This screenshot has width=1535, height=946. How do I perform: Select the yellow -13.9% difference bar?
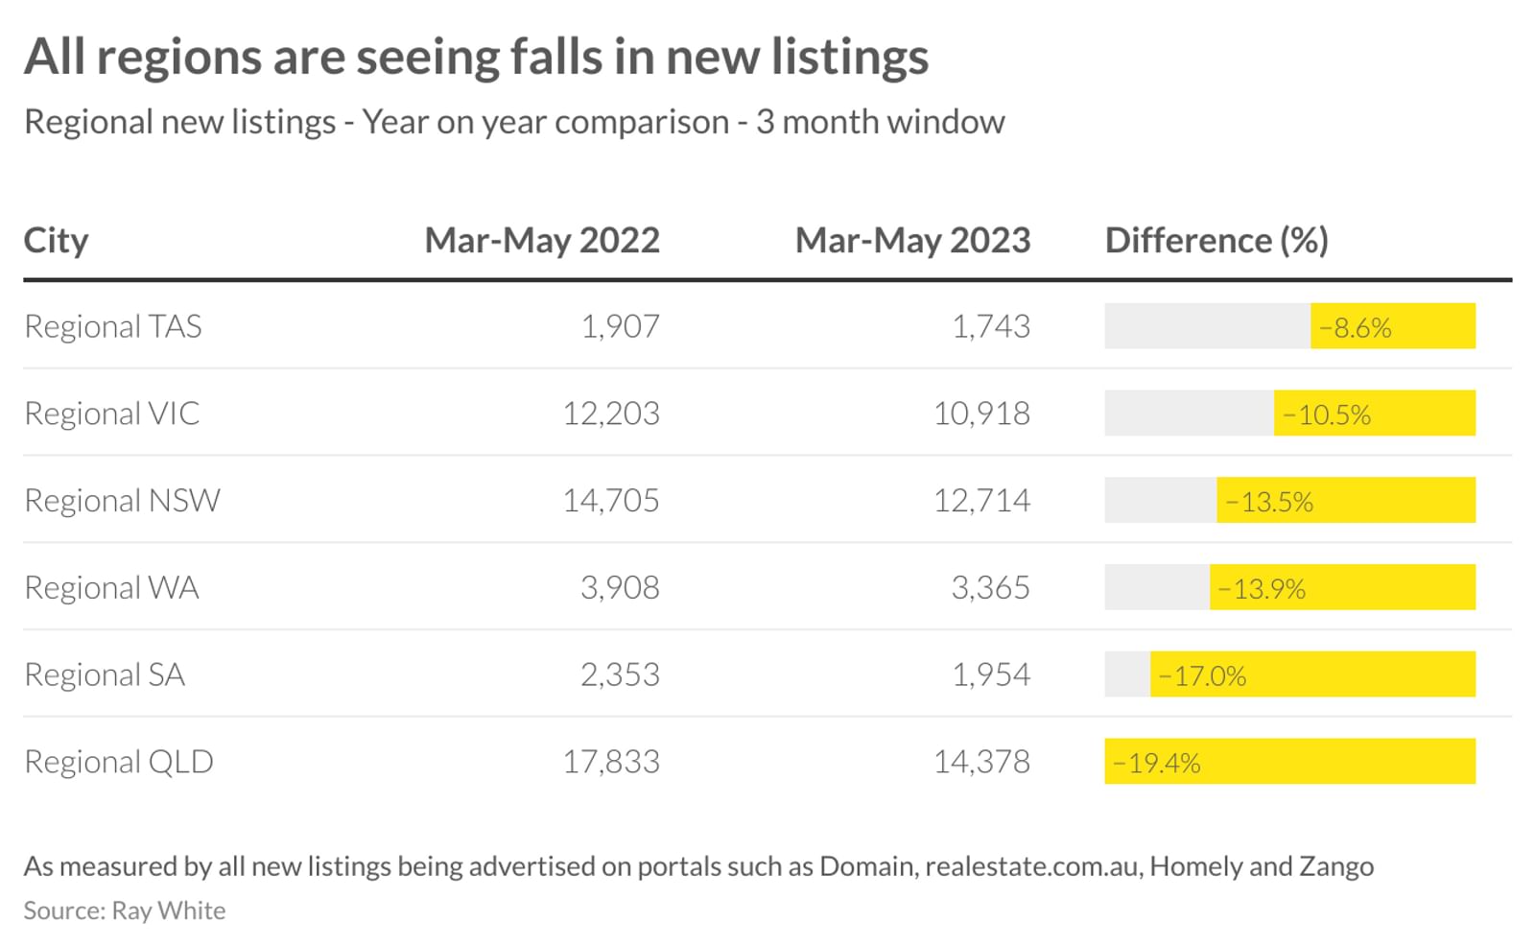pos(1341,587)
